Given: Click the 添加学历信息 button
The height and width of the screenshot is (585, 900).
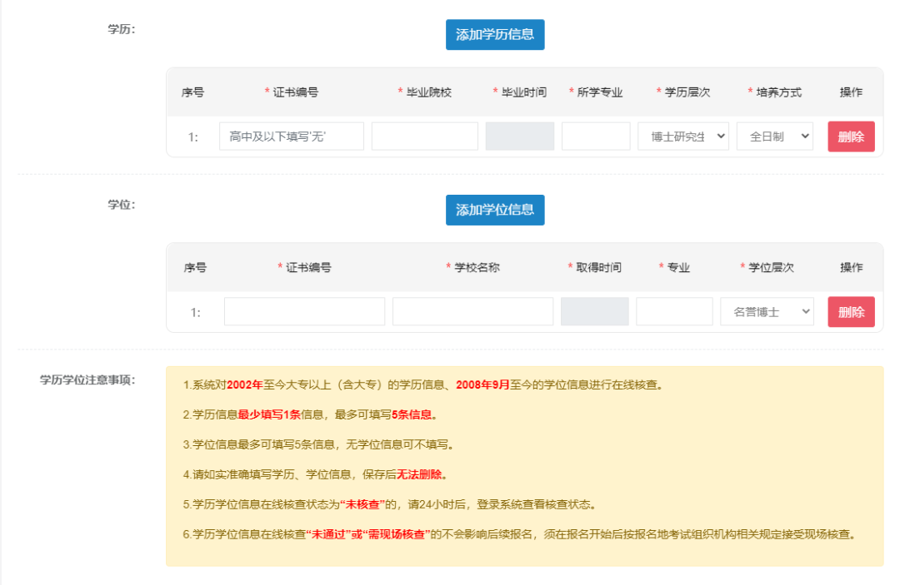Looking at the screenshot, I should coord(495,35).
